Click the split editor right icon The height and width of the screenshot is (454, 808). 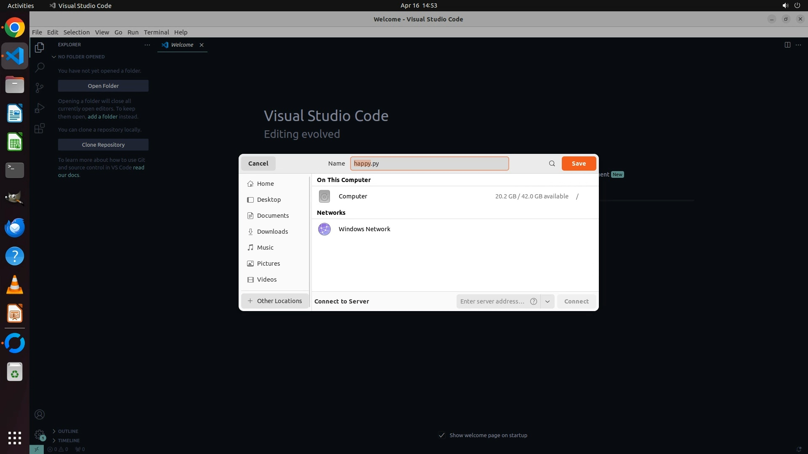coord(787,45)
